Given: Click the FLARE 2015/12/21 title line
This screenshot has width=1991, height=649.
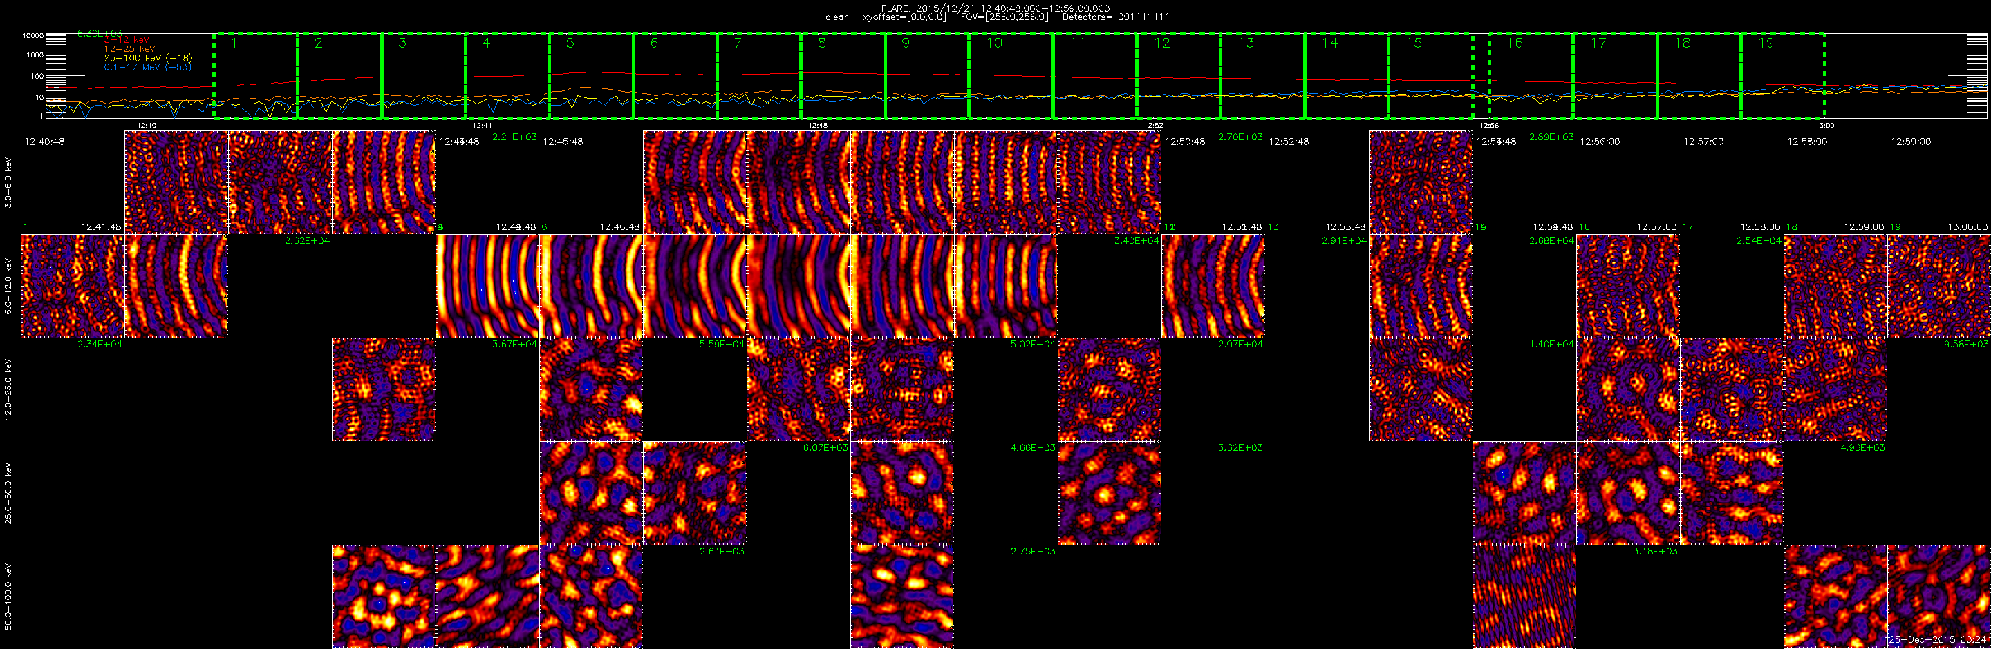Looking at the screenshot, I should [996, 8].
